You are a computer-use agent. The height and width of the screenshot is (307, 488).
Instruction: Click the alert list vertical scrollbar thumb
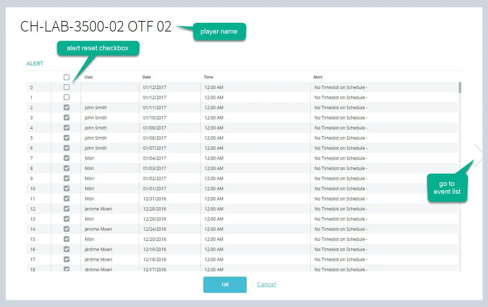(x=460, y=88)
